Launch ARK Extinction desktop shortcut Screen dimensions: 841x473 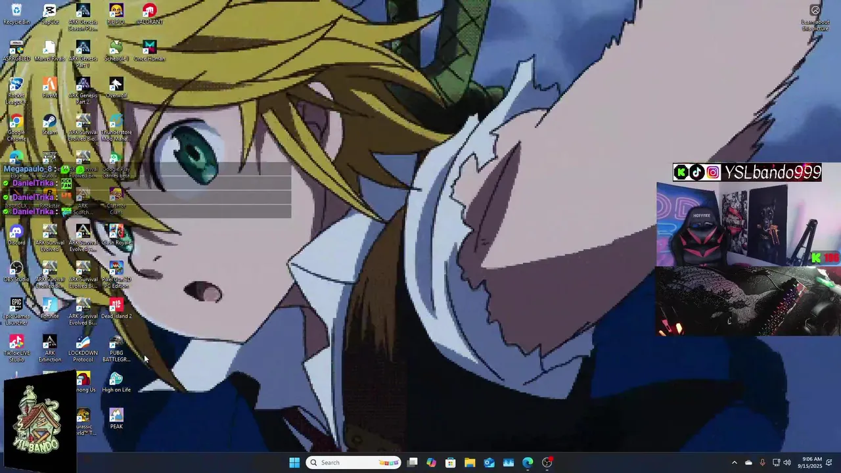(x=50, y=348)
